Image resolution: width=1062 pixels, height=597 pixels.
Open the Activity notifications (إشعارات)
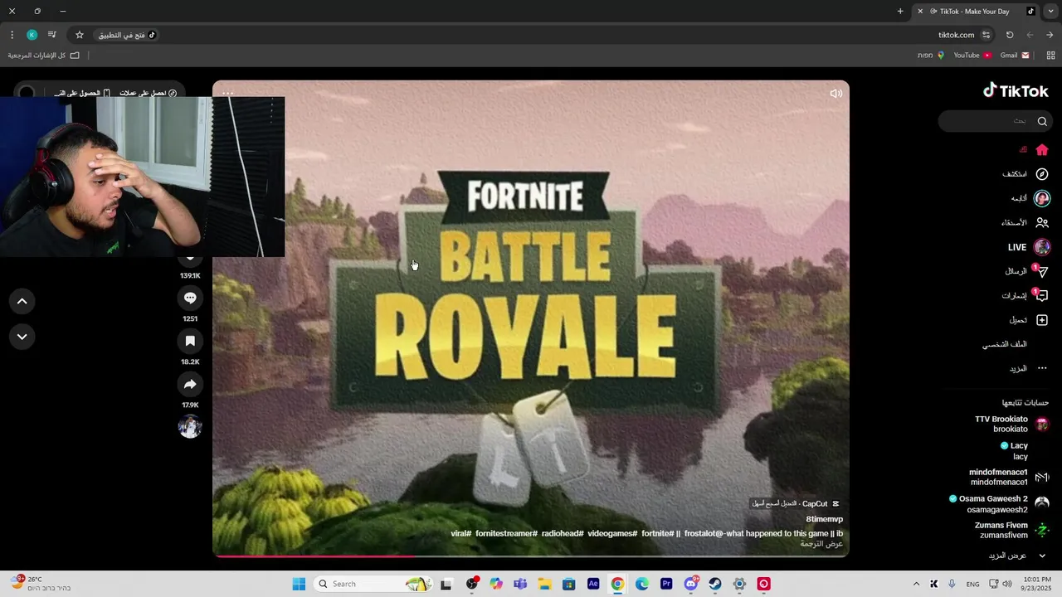tap(1025, 295)
